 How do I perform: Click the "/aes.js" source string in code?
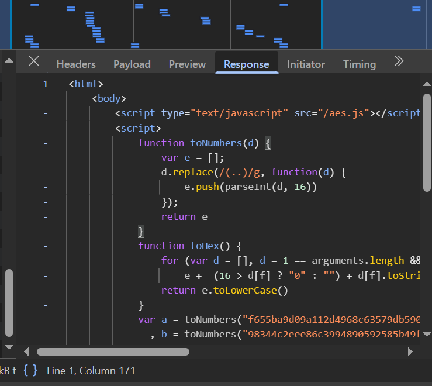pos(343,113)
